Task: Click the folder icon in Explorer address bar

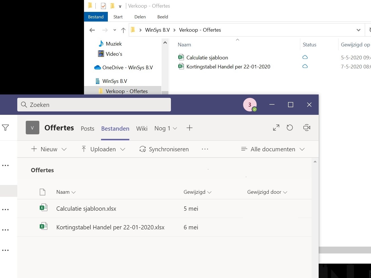Action: (x=133, y=30)
